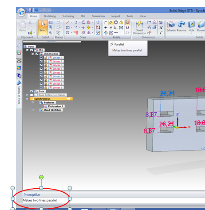The image size is (205, 210).
Task: Open the Simulation rainbow panel side tab
Action: 19,68
